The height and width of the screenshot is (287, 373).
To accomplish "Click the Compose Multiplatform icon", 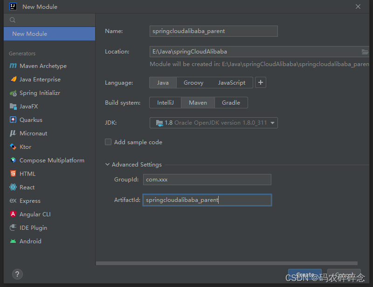I will (13, 160).
